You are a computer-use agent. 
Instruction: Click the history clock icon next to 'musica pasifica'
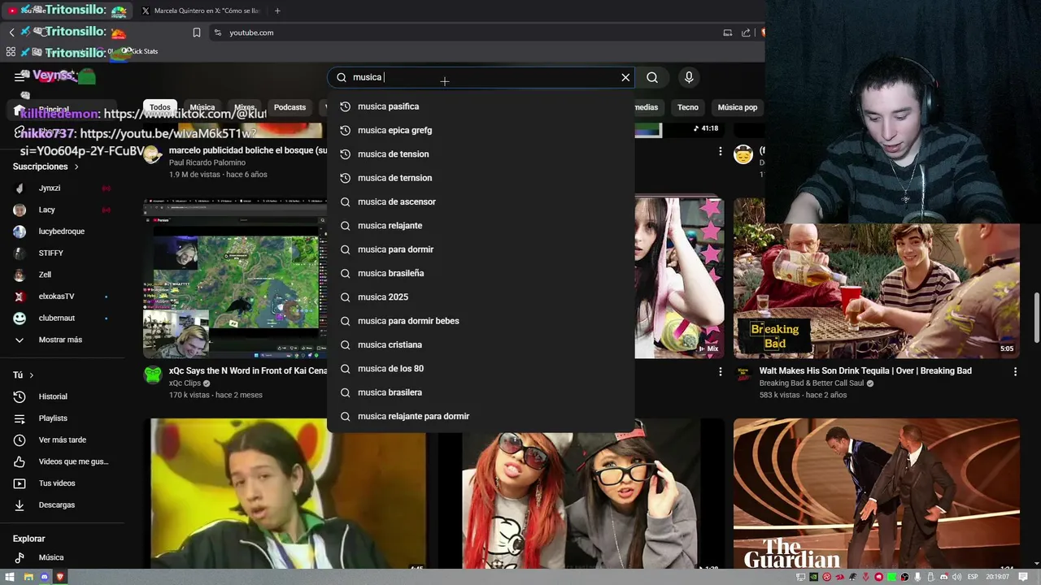(345, 106)
